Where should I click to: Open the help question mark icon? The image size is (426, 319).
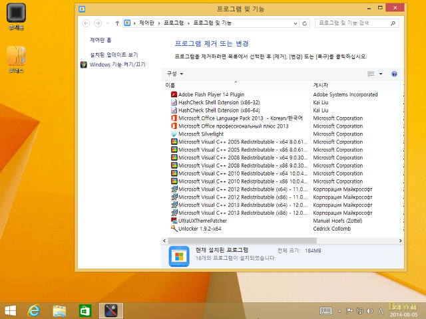click(x=394, y=74)
